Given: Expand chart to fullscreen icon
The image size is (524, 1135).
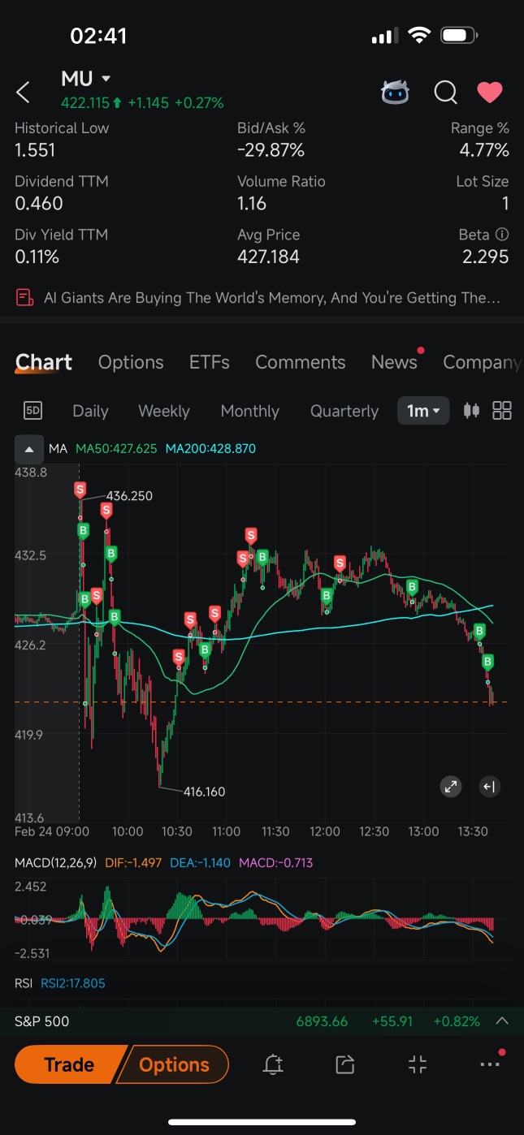Looking at the screenshot, I should click(450, 786).
